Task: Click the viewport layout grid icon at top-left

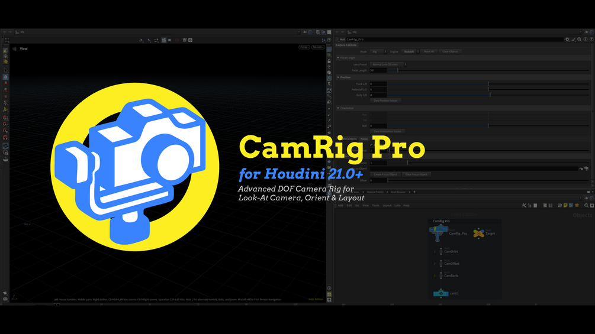Action: coord(7,40)
